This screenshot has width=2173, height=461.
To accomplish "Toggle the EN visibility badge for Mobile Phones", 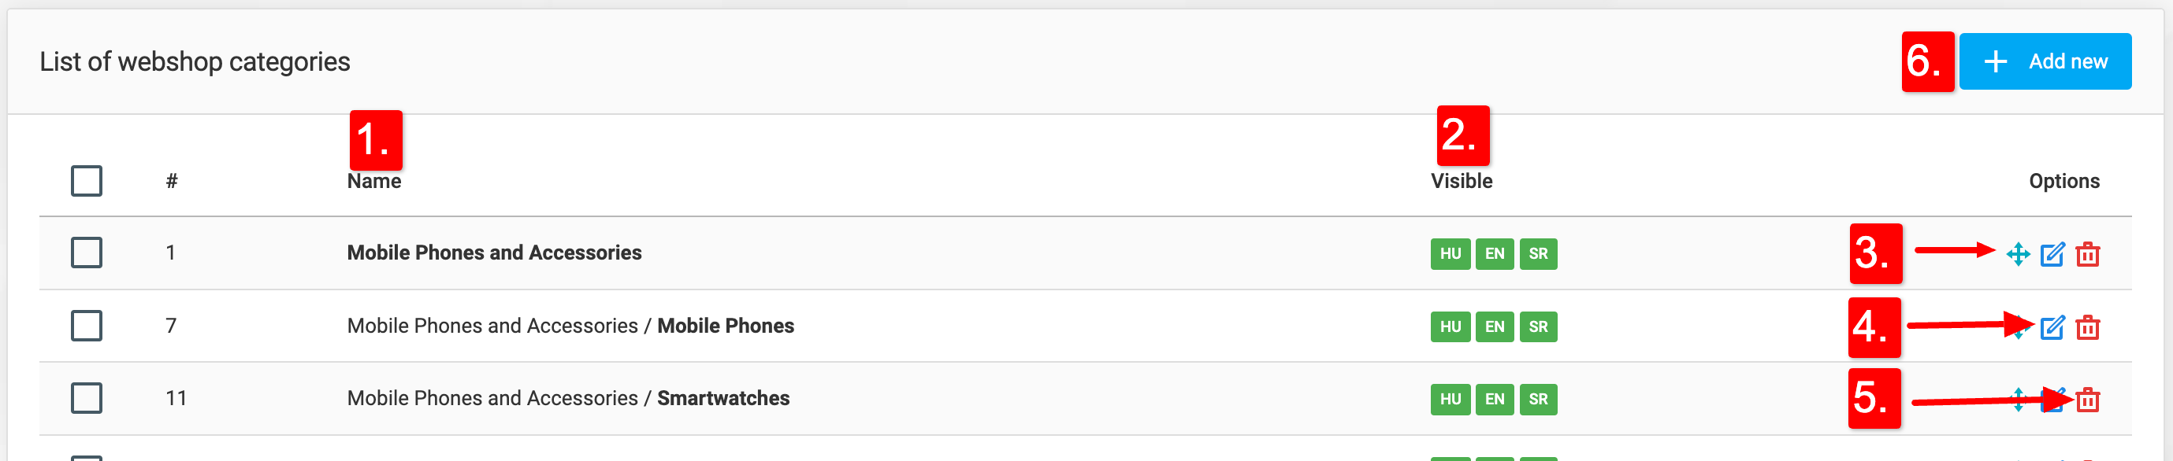I will [x=1493, y=327].
